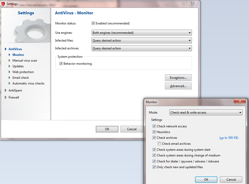This screenshot has width=249, height=184.
Task: Select Monitor in the settings tree
Action: click(x=18, y=55)
